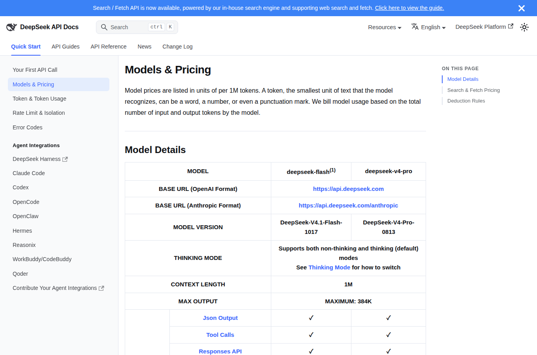Screen dimensions: 537x355
Task: Click into the Search input field
Action: tap(137, 27)
